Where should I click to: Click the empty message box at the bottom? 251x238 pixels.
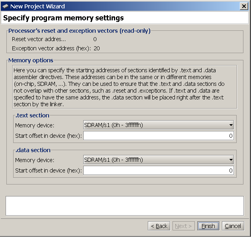point(124,206)
